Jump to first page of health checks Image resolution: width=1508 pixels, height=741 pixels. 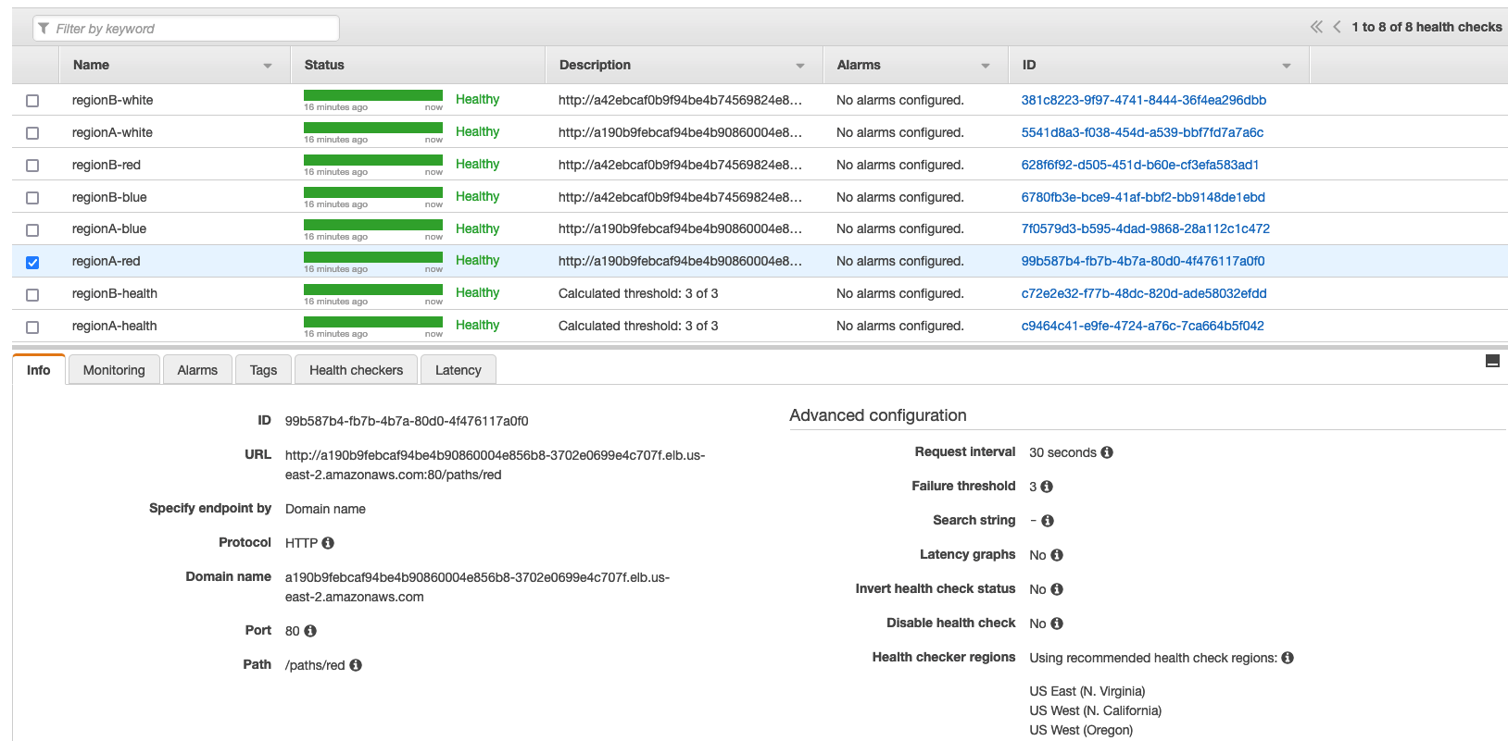(1316, 27)
